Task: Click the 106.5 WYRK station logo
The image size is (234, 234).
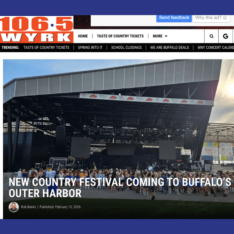Action: (36, 29)
